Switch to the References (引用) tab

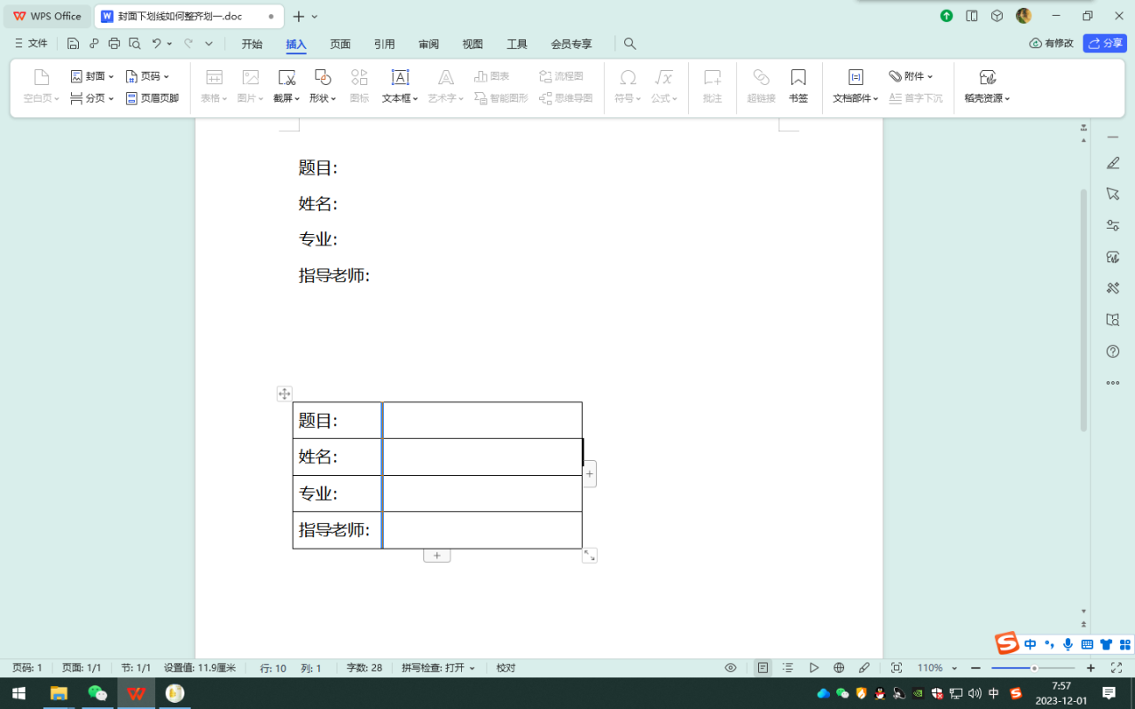click(384, 43)
